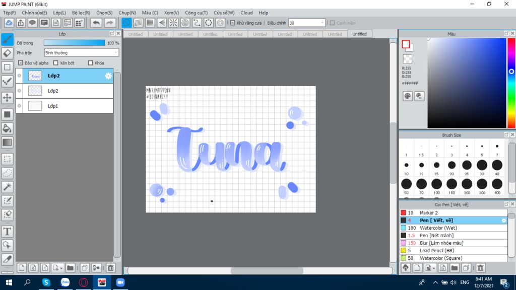Delete layer using trash icon in Lớp panel
The width and height of the screenshot is (516, 290).
(x=110, y=268)
